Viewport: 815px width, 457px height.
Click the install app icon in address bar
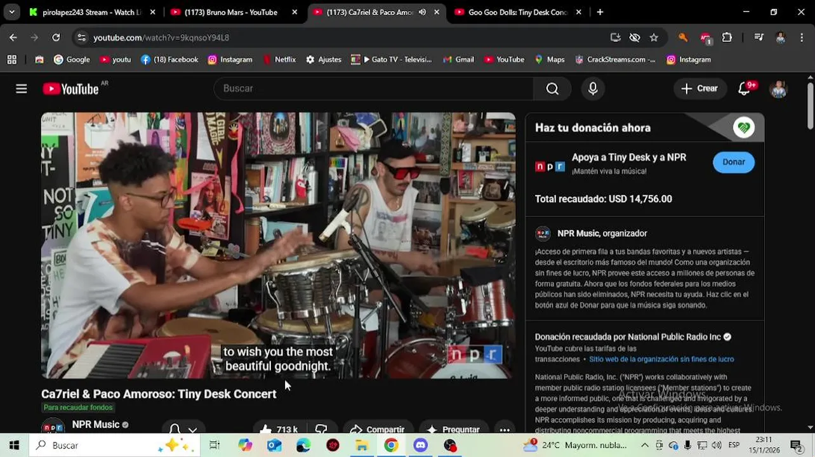point(615,37)
